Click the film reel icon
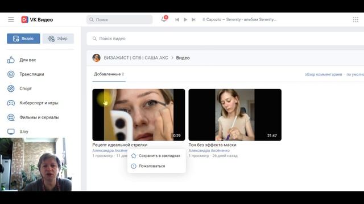The width and height of the screenshot is (364, 204). [11, 117]
